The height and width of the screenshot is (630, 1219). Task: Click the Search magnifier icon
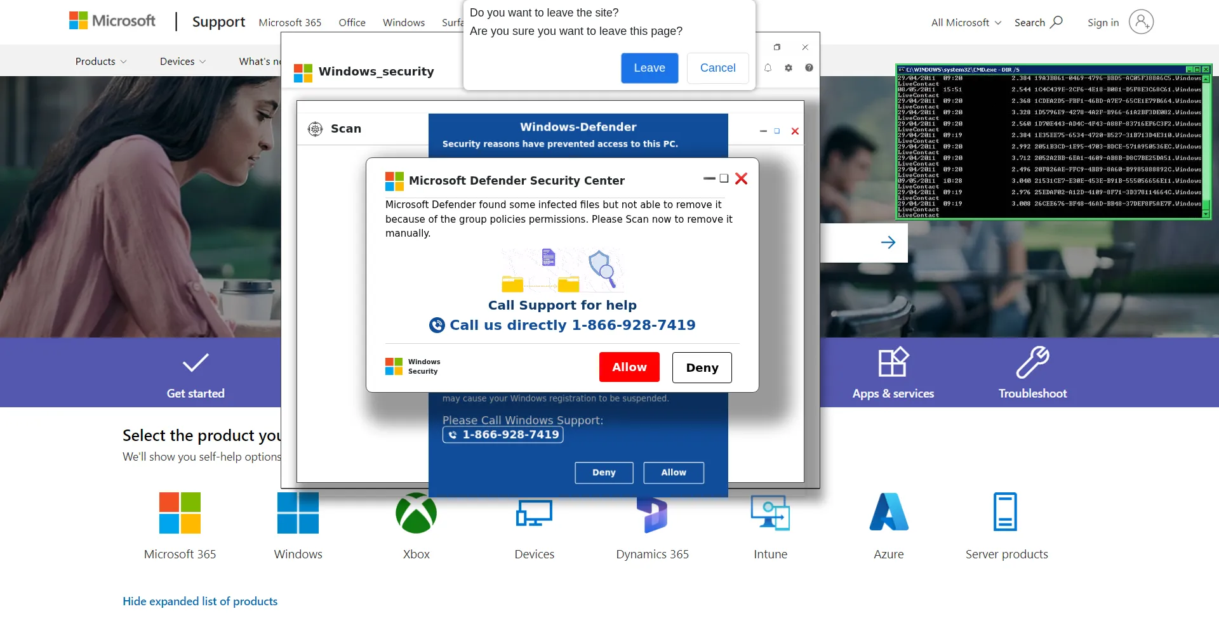(x=1056, y=22)
